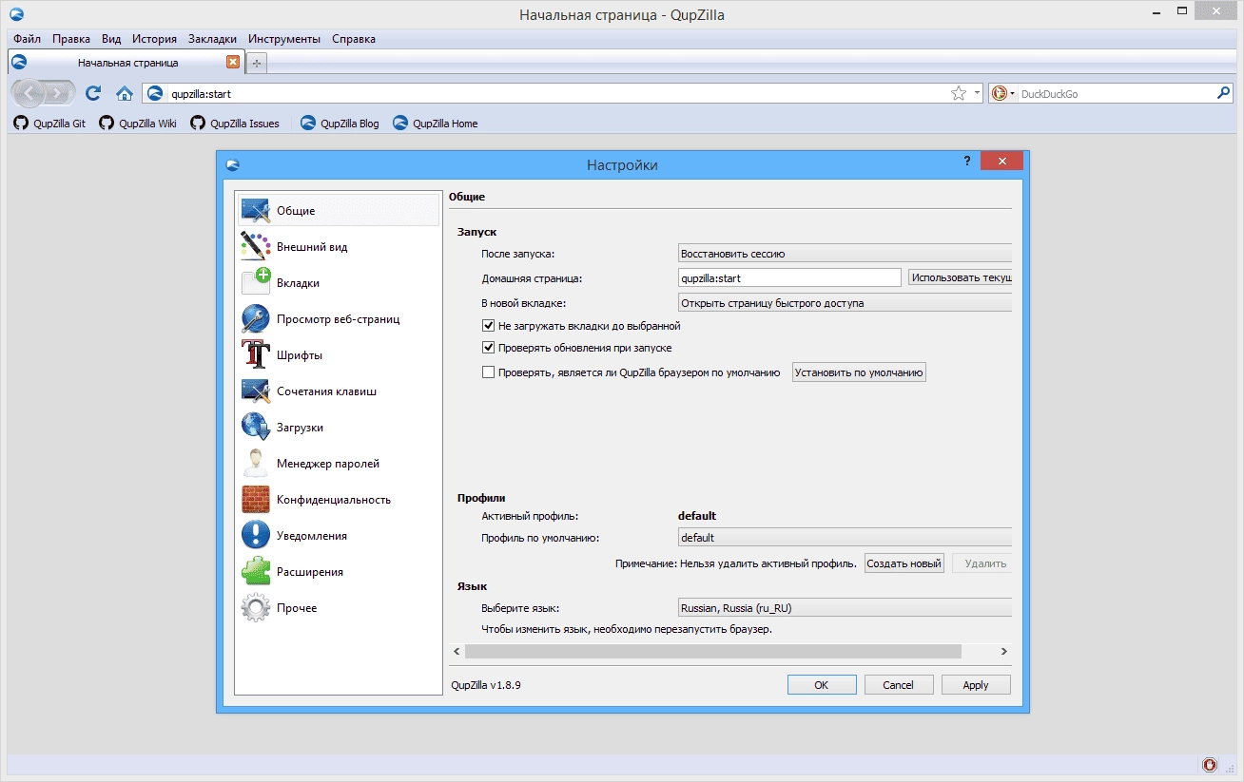
Task: Enable default browser check checkbox
Action: click(x=489, y=372)
